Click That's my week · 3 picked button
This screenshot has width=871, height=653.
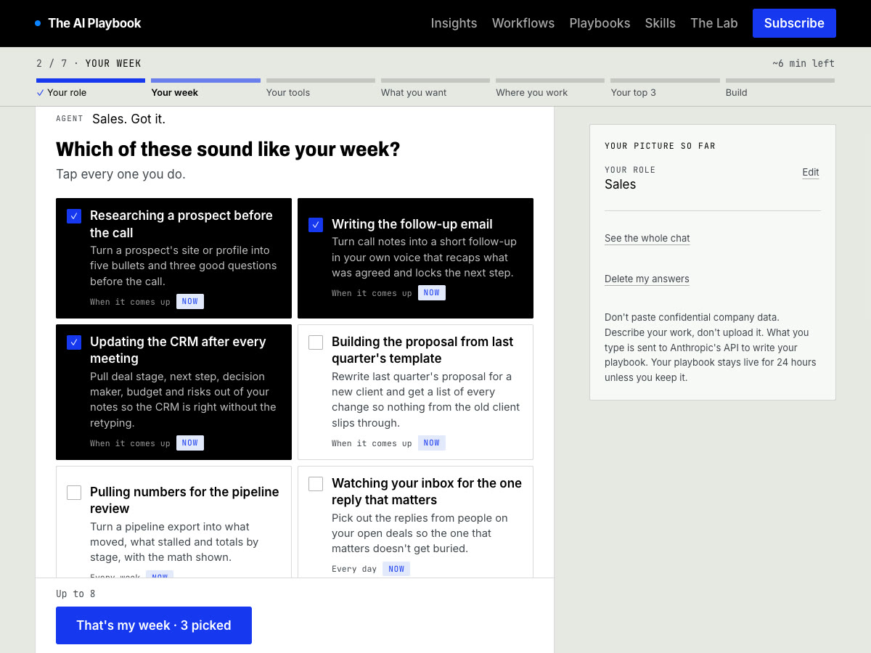pyautogui.click(x=154, y=625)
